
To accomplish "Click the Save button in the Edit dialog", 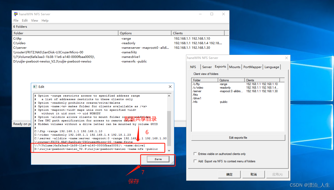I will point(158,159).
